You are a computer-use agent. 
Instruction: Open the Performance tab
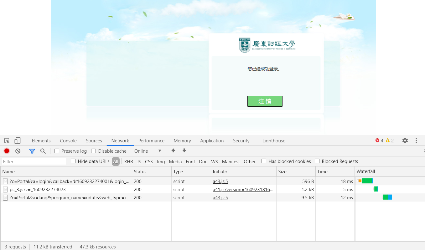tap(151, 141)
